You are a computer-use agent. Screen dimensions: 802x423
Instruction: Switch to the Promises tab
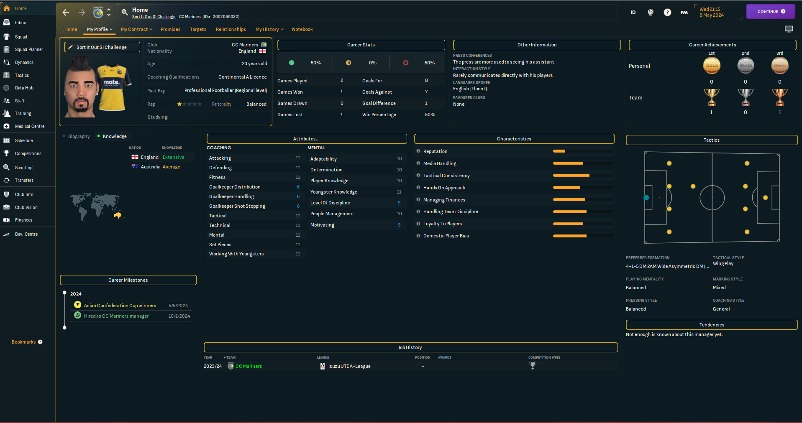[170, 29]
